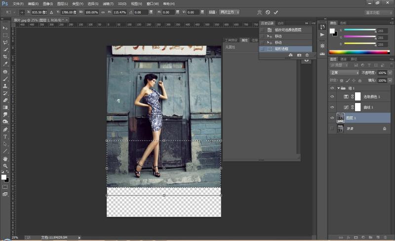
Task: Select the Rectangular Marquee tool
Action: (x=5, y=35)
